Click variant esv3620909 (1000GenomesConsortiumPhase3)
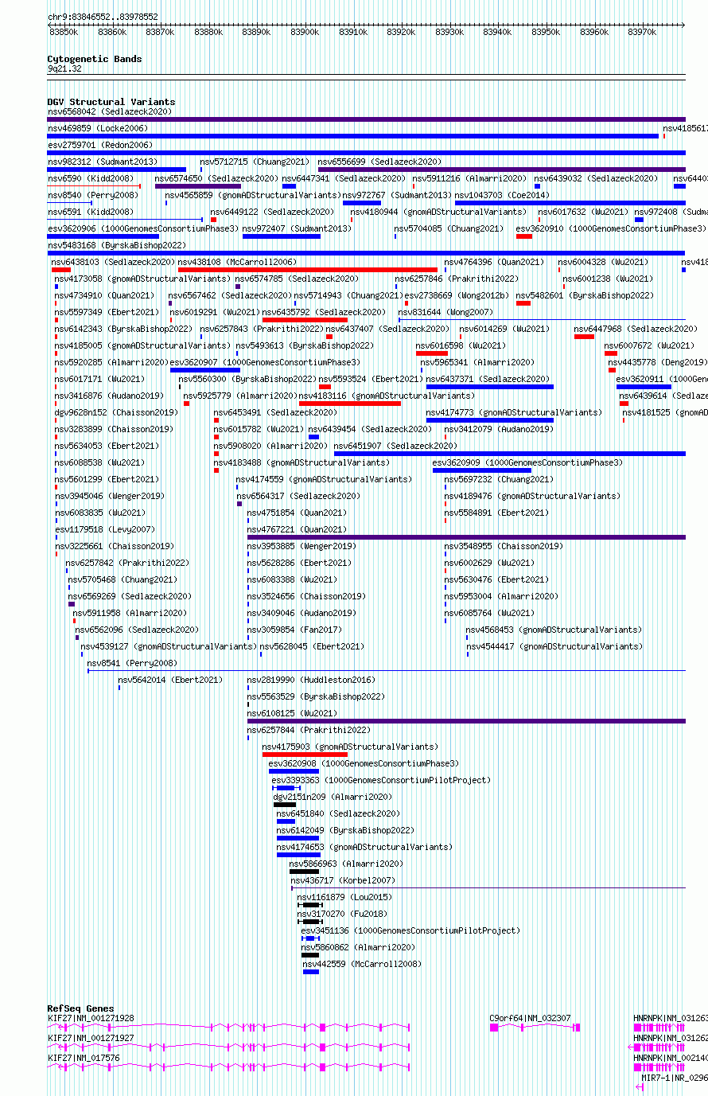This screenshot has height=1096, width=708. (x=527, y=462)
